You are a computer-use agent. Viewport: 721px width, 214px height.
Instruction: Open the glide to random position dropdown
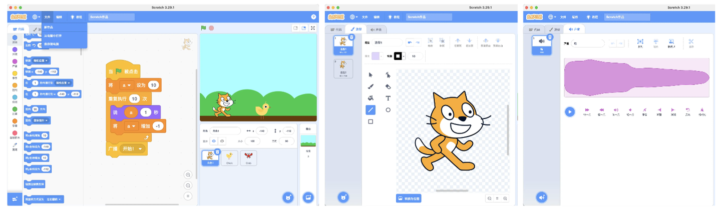coord(64,82)
